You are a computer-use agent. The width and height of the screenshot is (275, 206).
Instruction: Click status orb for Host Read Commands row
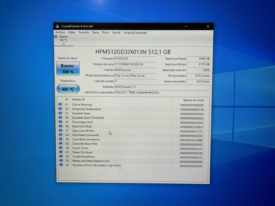(61, 135)
